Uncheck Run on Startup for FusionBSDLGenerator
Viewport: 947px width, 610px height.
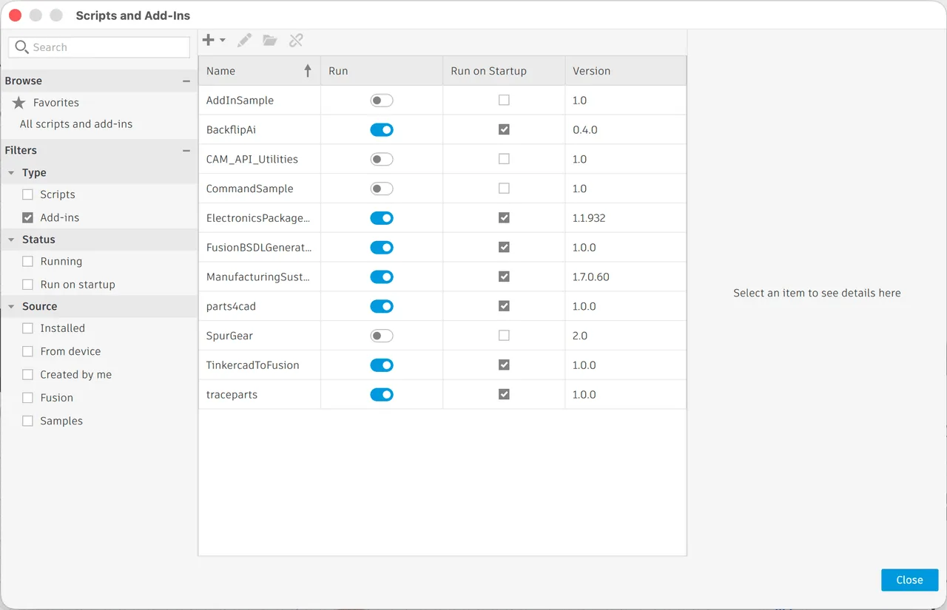pyautogui.click(x=504, y=248)
